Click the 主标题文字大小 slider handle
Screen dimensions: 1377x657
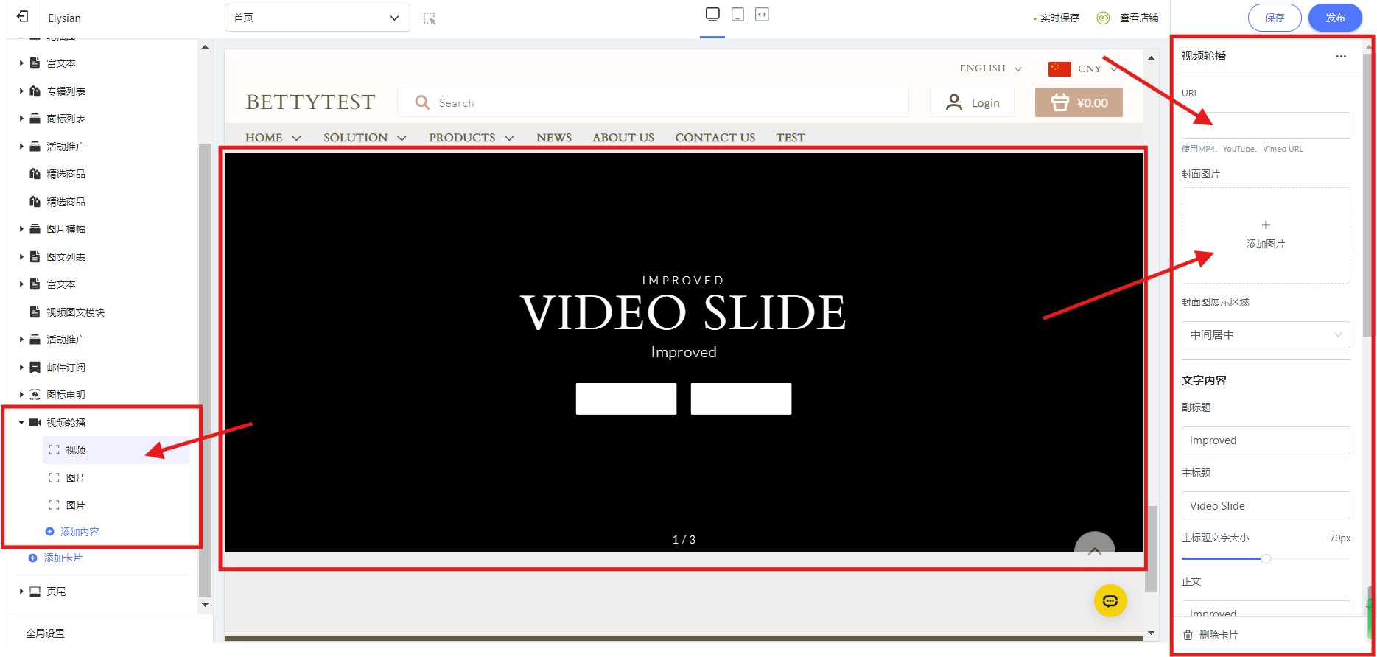pos(1266,558)
